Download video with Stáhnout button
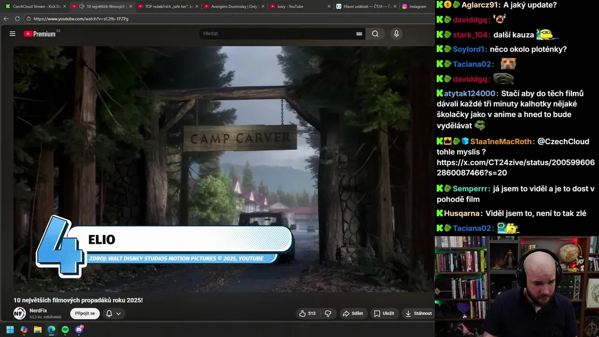Viewport: 599px width, 337px height. coord(418,314)
